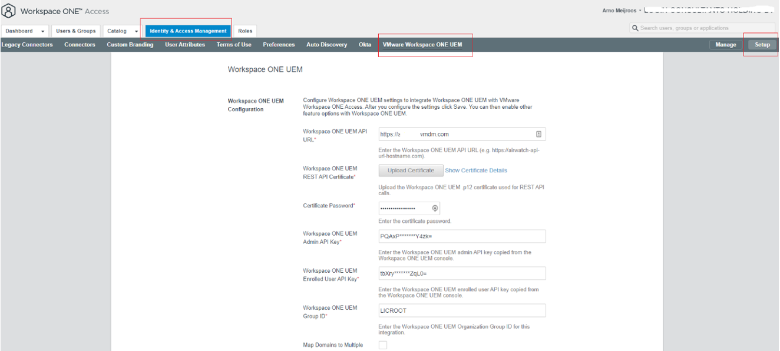This screenshot has width=780, height=351.
Task: Switch to Manage mode
Action: tap(725, 44)
